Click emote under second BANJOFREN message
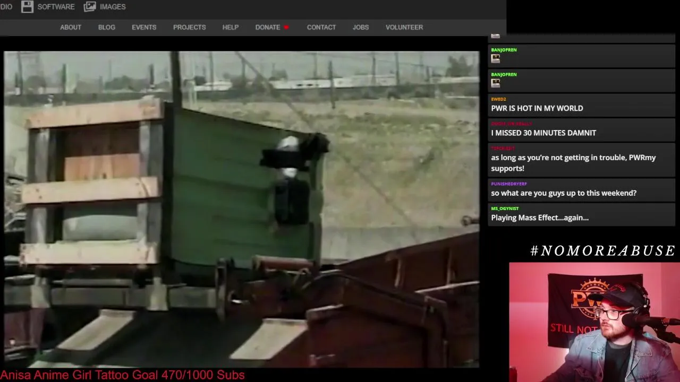Image resolution: width=680 pixels, height=382 pixels. click(496, 83)
